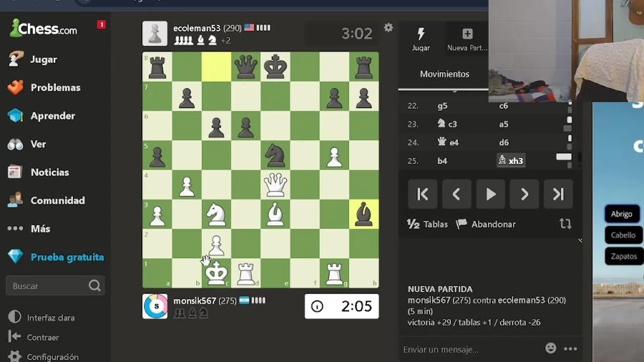644x362 pixels.
Task: Play through the moves
Action: [491, 194]
